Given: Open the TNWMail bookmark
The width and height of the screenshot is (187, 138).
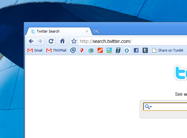Looking at the screenshot, I should (x=56, y=50).
